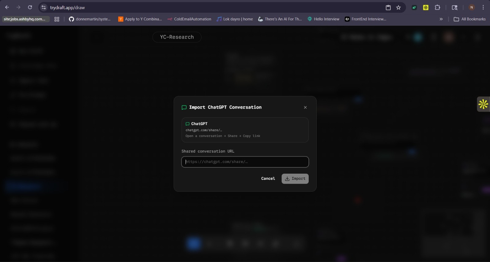Open the Chrome three-dot menu
This screenshot has width=490, height=262.
tap(483, 7)
